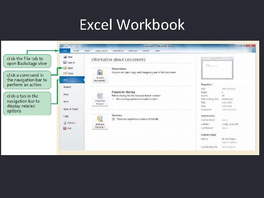Click the Options icon in navigation bar
264x198 pixels.
tap(65, 123)
